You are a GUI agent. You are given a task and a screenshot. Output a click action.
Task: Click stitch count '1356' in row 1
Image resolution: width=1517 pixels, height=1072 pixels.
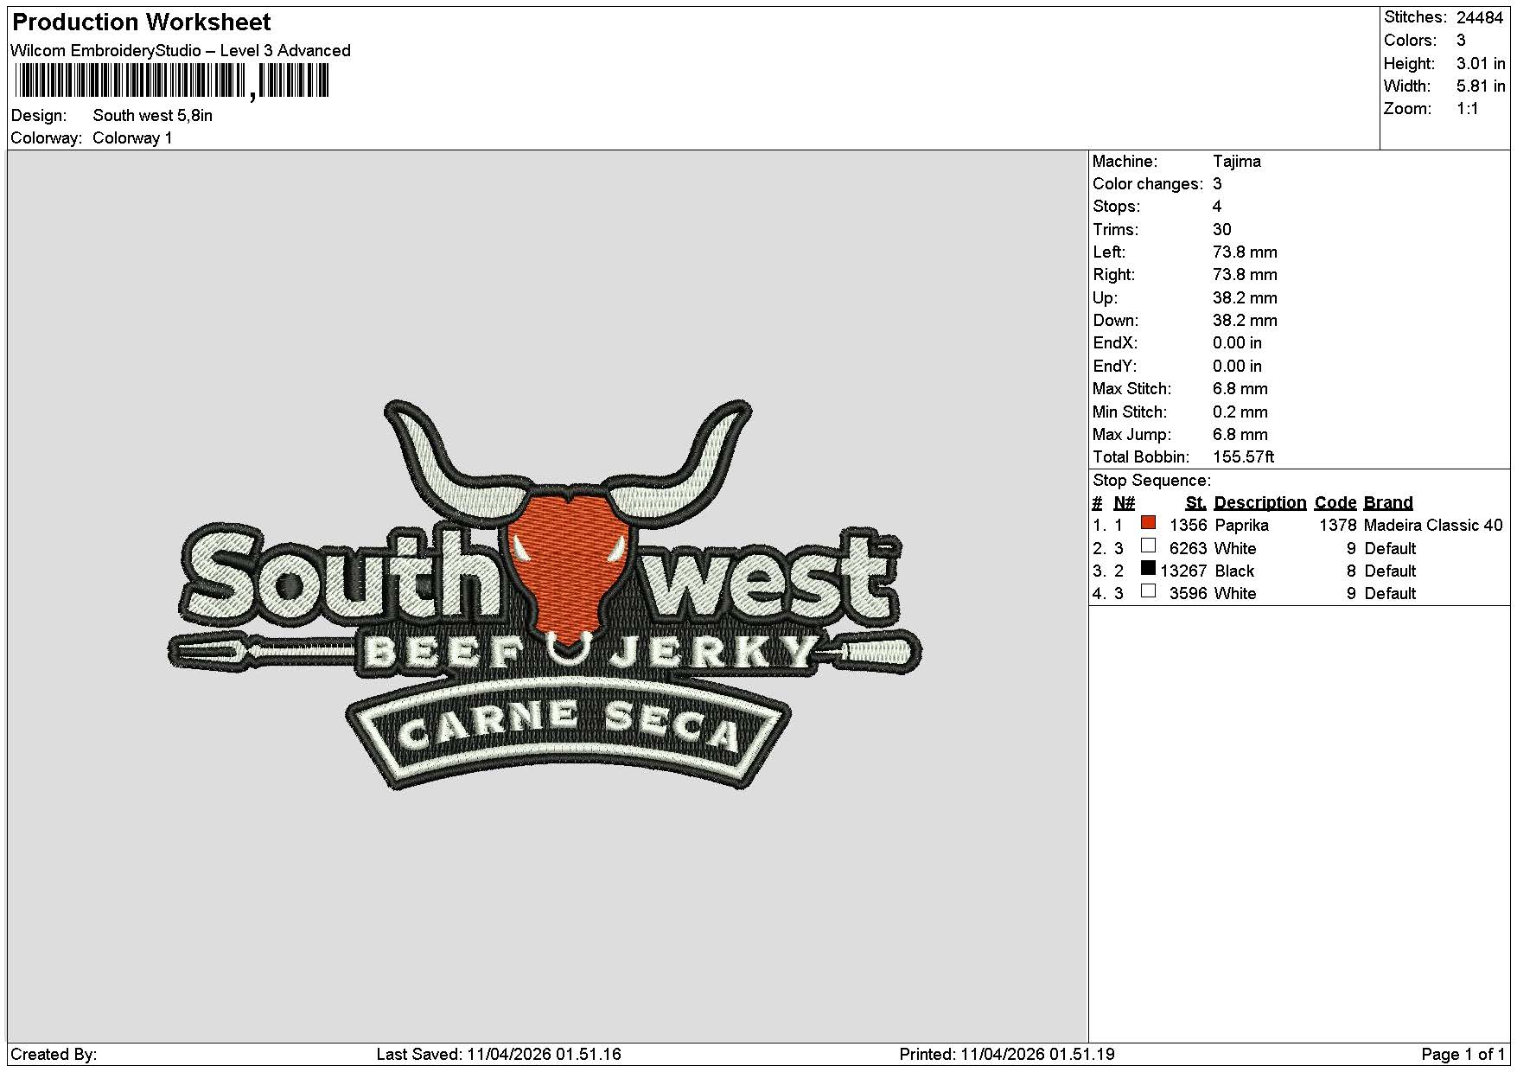[1188, 526]
